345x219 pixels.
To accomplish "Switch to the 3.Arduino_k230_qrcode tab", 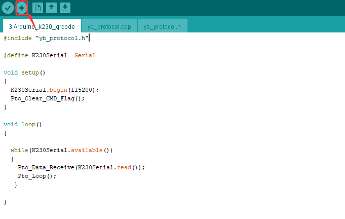I will coord(42,27).
